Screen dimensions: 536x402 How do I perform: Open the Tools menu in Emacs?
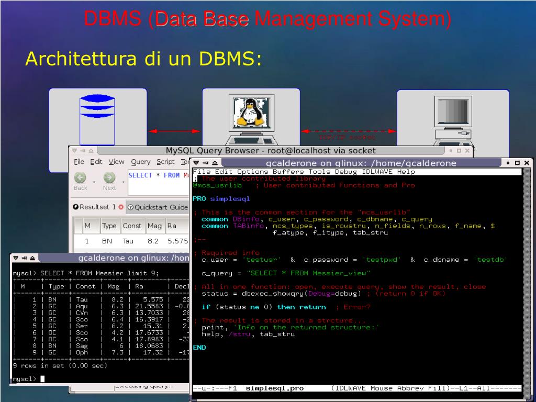(320, 172)
